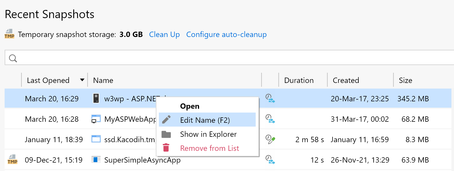Click the profiling type icon in w3wp row
This screenshot has height=171, width=454.
[270, 99]
